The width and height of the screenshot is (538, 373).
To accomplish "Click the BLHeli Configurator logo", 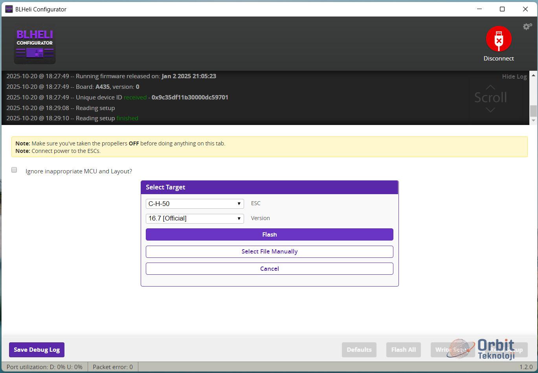I will tap(35, 46).
